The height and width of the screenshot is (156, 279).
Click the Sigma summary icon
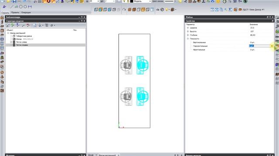[x=204, y=1]
